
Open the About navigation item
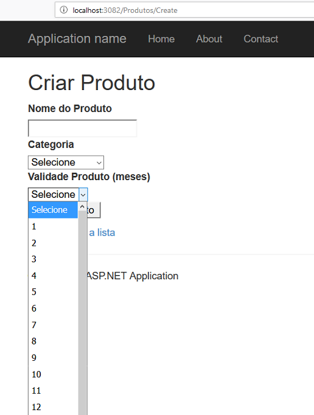coord(209,39)
